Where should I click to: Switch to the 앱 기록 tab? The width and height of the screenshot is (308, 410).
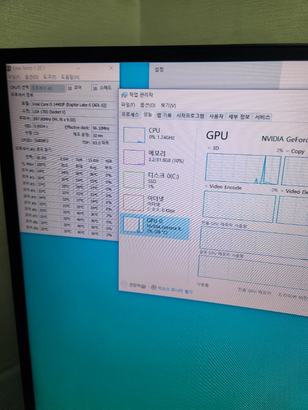pyautogui.click(x=164, y=115)
